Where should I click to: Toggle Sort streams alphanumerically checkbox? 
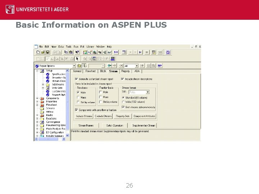(x=123, y=107)
